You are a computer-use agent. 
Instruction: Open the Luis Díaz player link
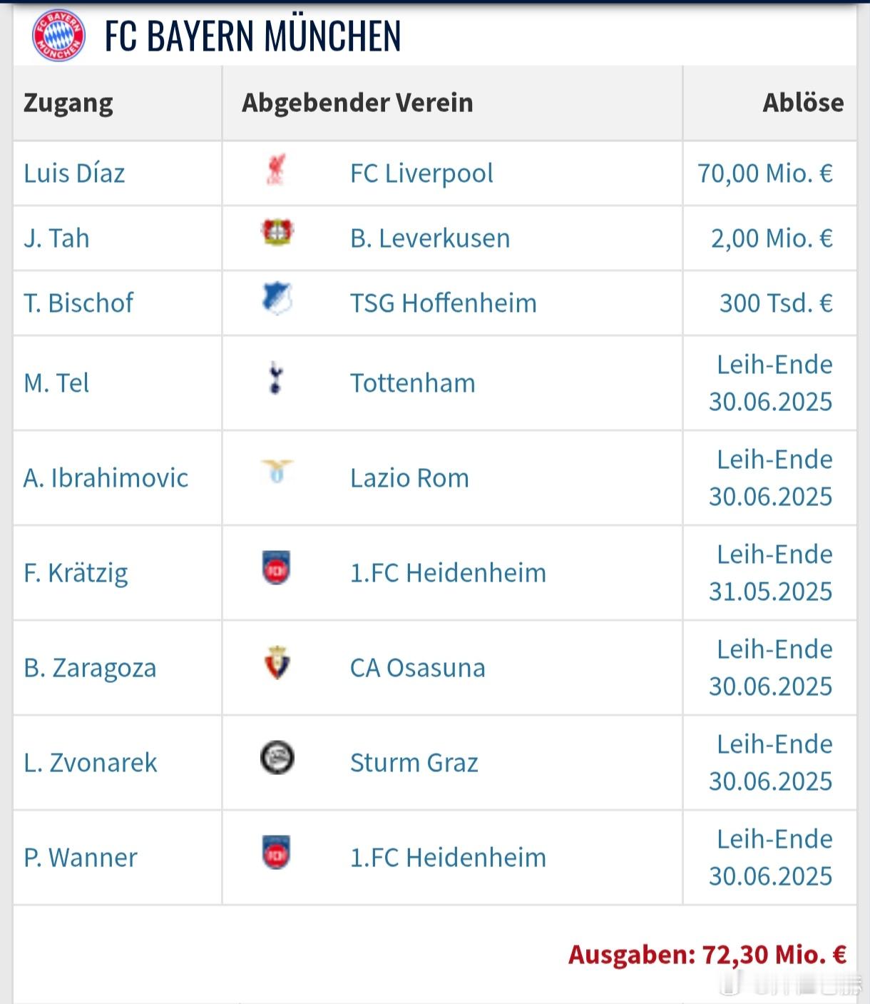(x=74, y=173)
